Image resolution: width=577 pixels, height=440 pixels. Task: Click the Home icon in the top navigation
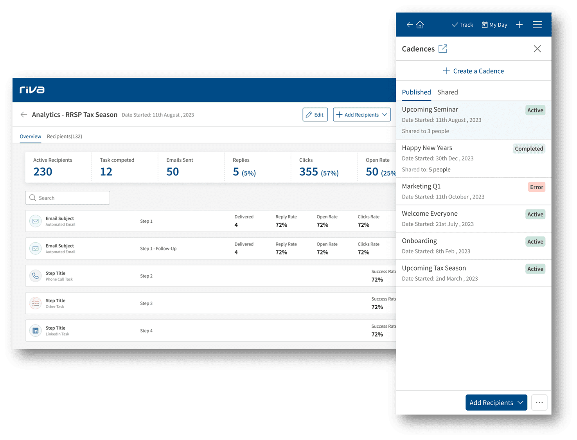point(420,24)
